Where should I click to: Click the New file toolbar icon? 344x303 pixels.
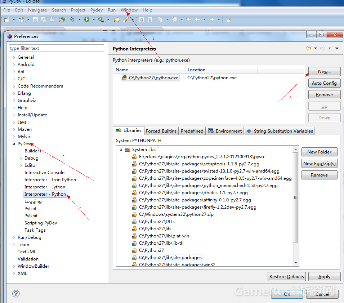click(7, 19)
